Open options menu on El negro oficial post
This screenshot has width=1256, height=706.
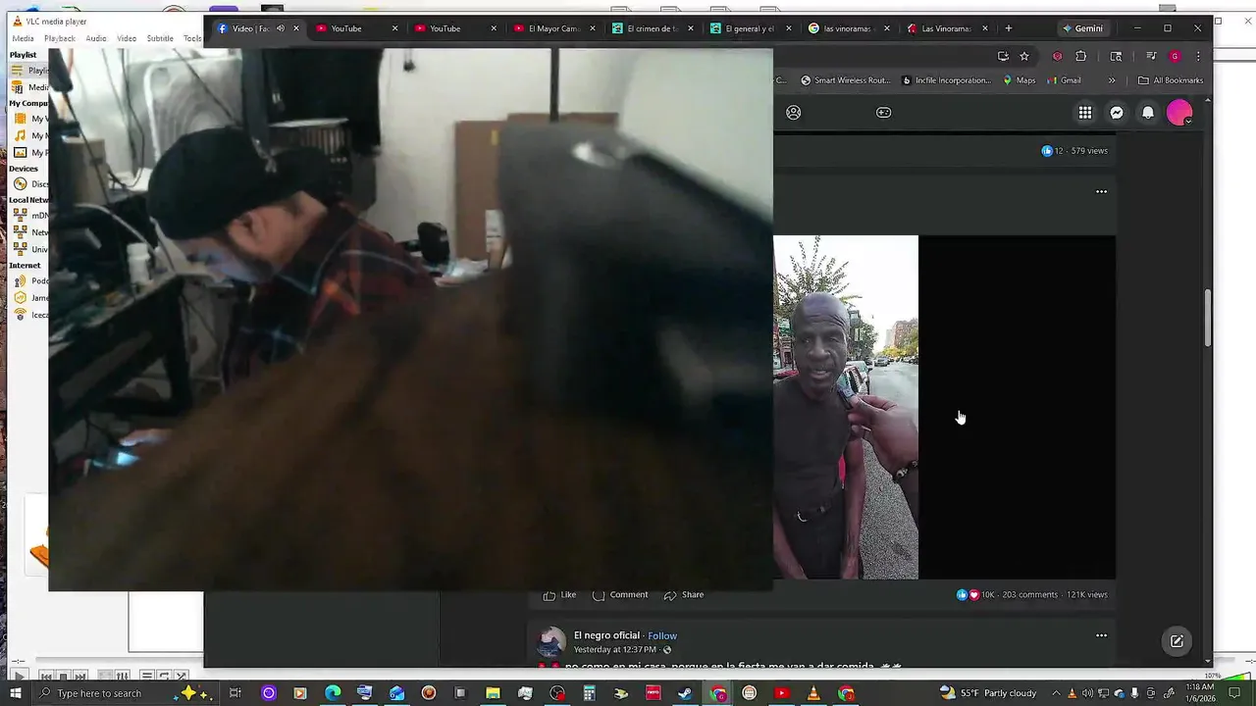pos(1101,635)
